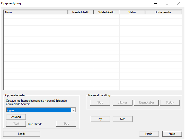Open Egenskaber for the selected task
The width and height of the screenshot is (185, 140).
pos(146,102)
